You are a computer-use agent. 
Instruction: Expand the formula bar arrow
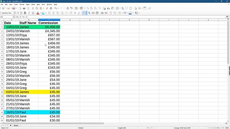point(227,17)
